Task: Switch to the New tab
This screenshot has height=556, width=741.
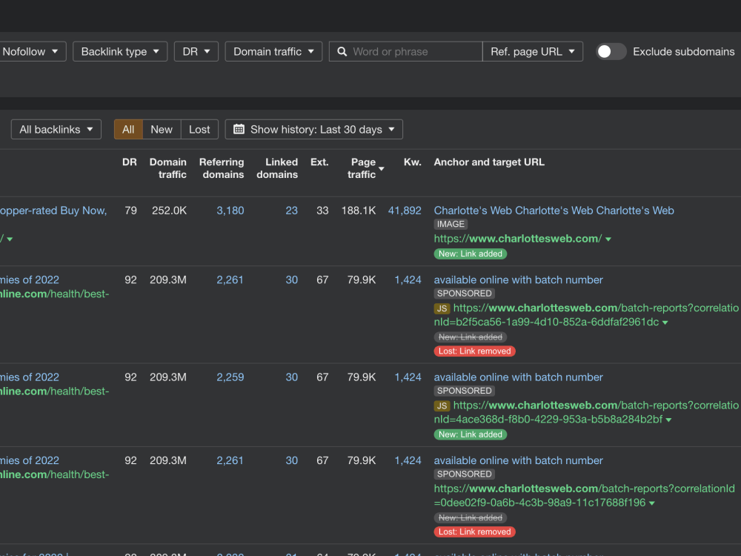Action: tap(162, 130)
